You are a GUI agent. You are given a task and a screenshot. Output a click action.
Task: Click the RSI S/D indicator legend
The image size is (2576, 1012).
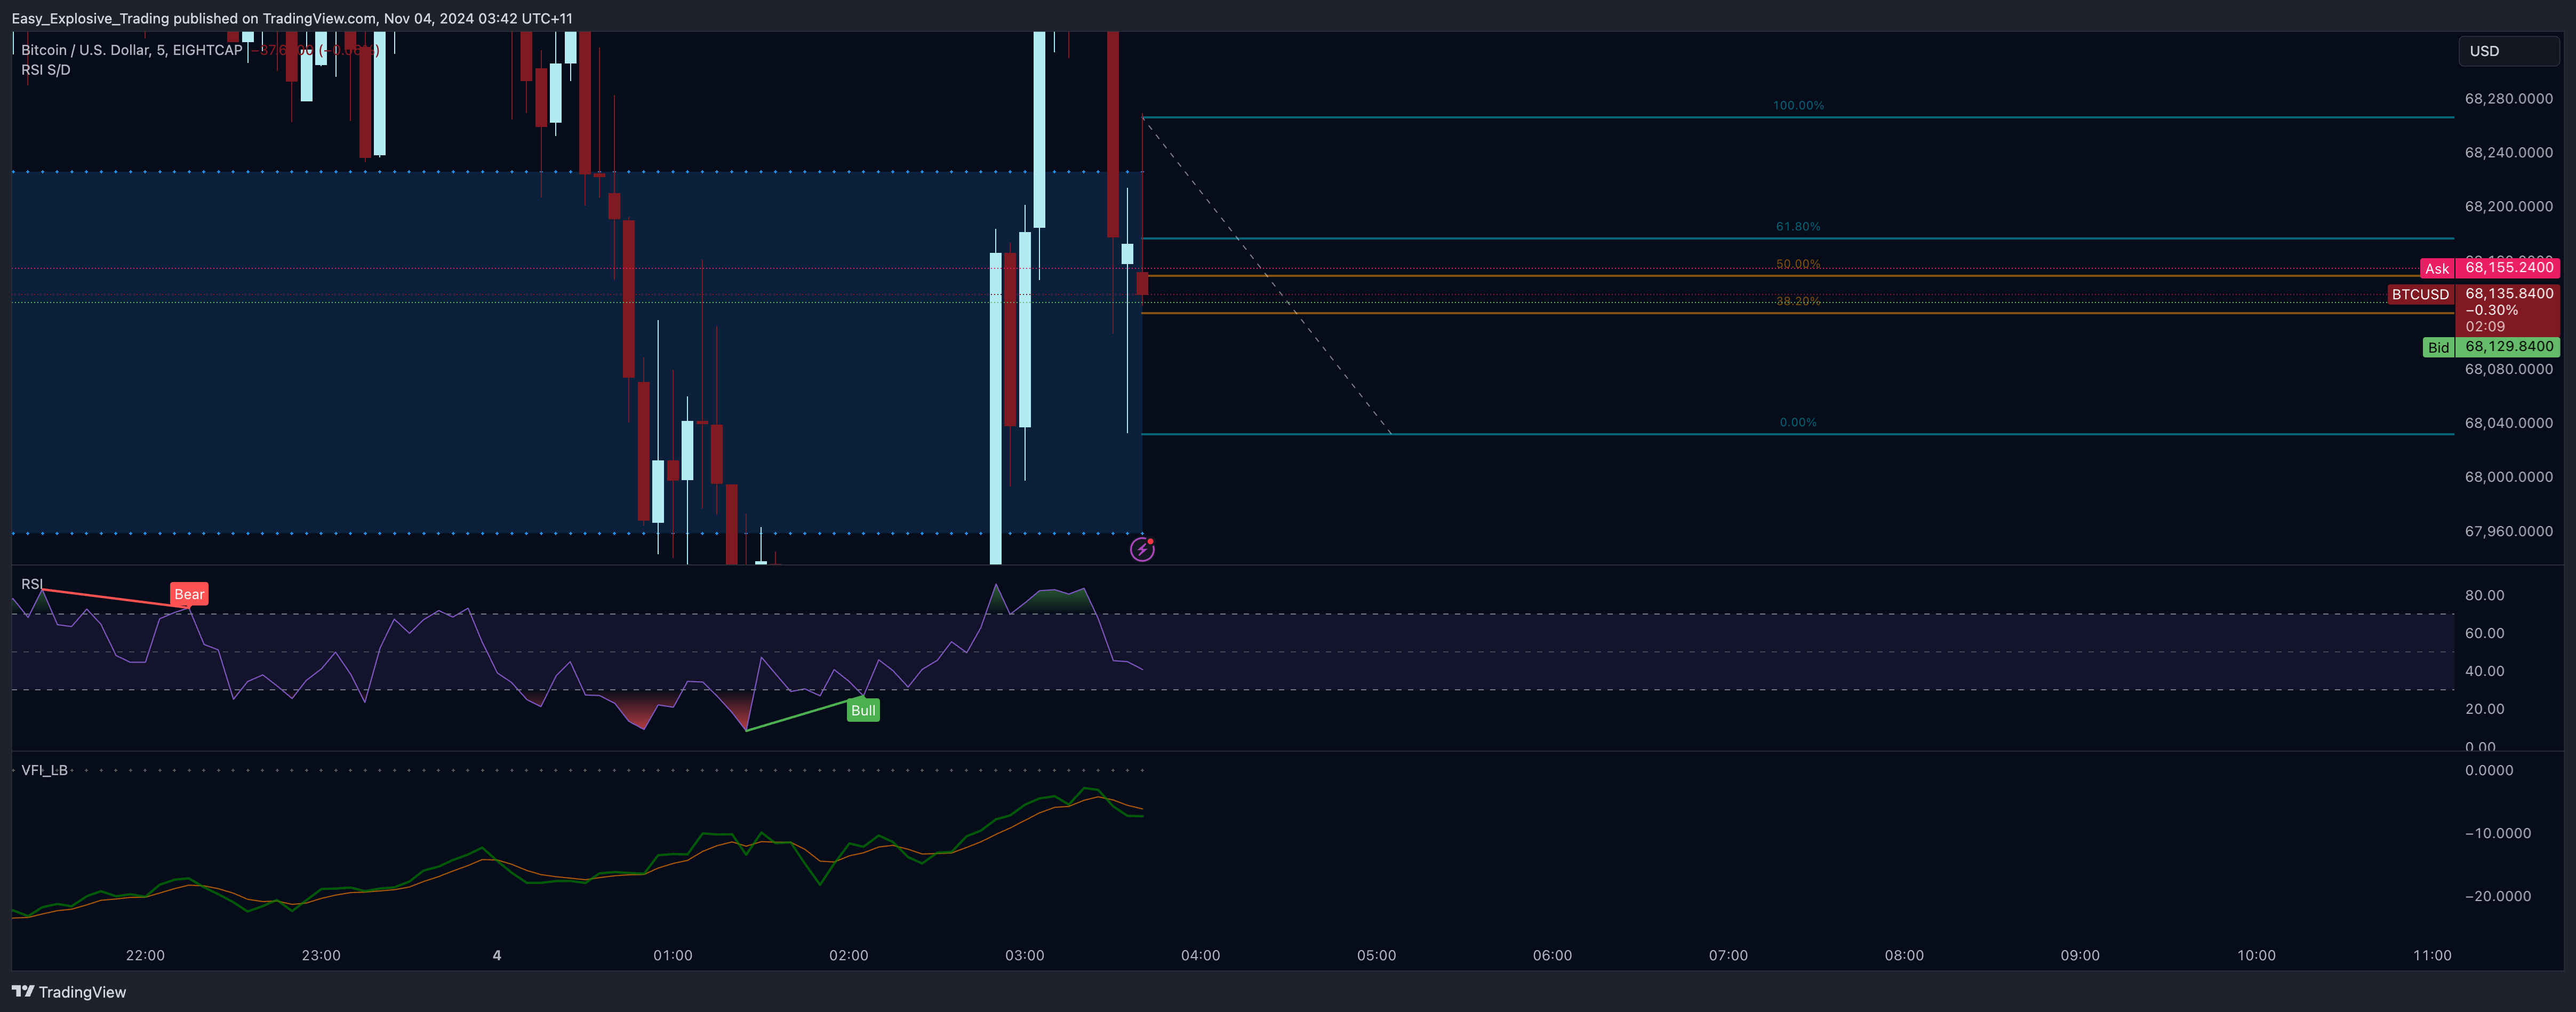click(x=46, y=70)
